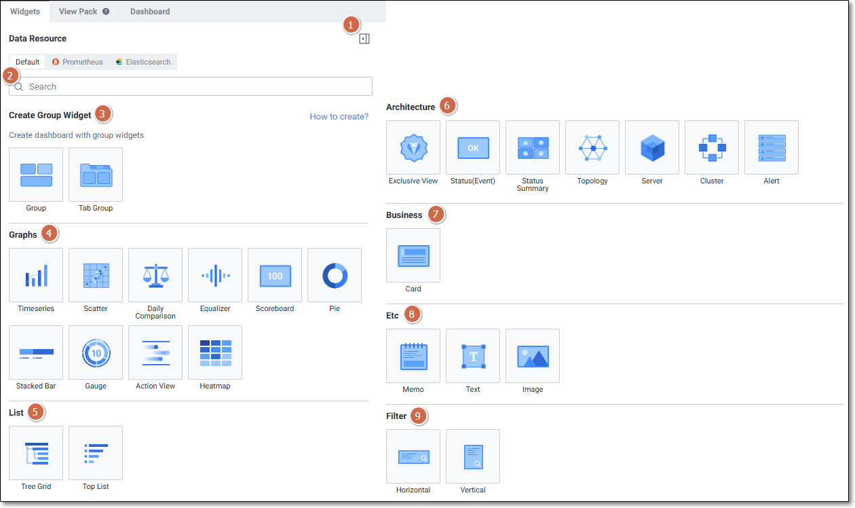Choose the Status Summary widget
The image size is (855, 508).
coord(533,147)
